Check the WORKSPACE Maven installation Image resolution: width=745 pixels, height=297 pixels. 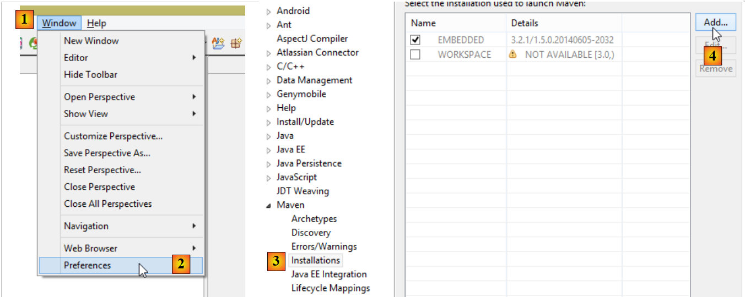(415, 54)
